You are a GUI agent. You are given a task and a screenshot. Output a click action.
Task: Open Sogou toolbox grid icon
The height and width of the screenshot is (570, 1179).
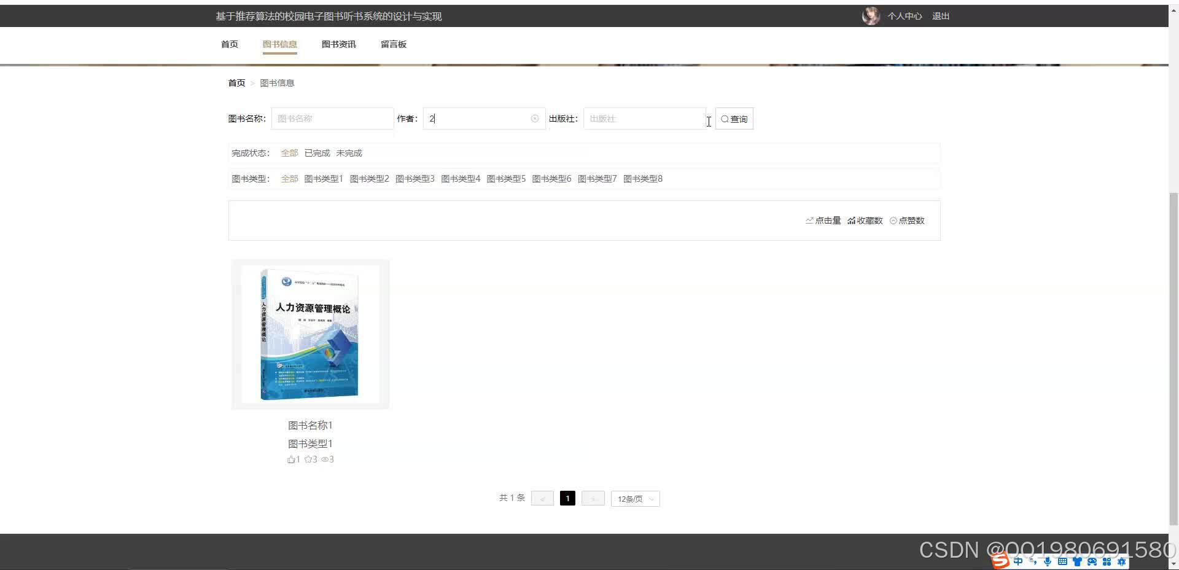click(1107, 561)
